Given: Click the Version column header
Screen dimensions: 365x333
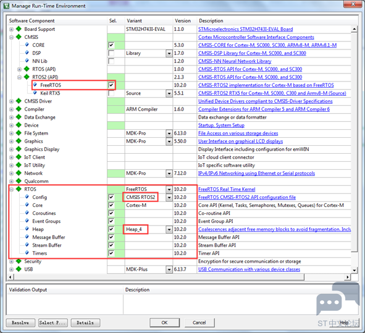Looking at the screenshot, I should pyautogui.click(x=185, y=21).
